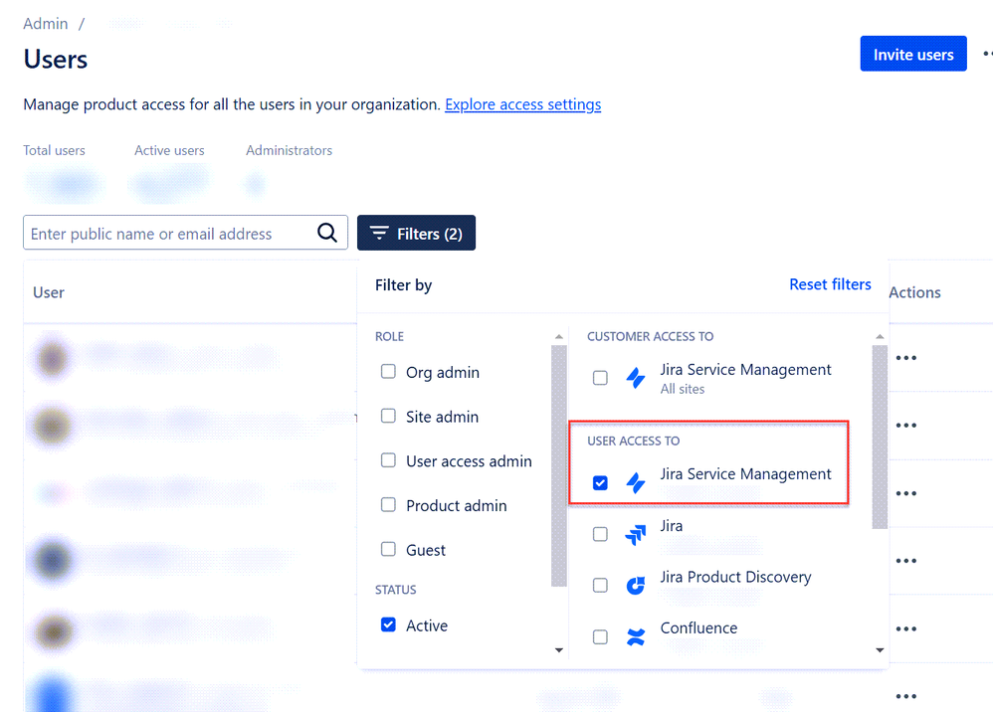Screen dimensions: 993x712
Task: Open actions menu for sixth user row
Action: click(x=906, y=696)
